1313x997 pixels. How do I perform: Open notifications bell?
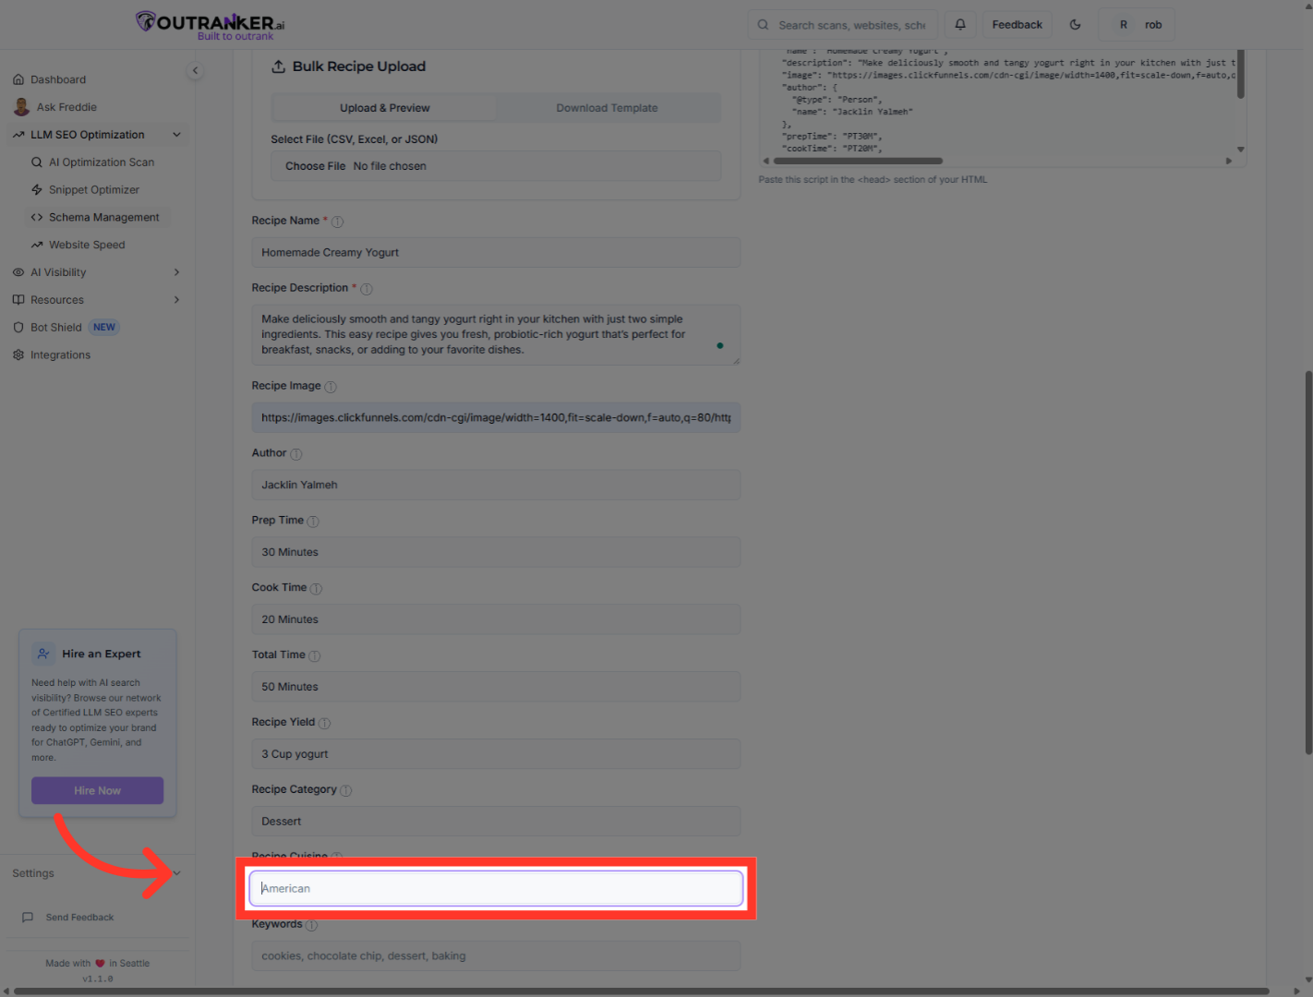(x=960, y=25)
